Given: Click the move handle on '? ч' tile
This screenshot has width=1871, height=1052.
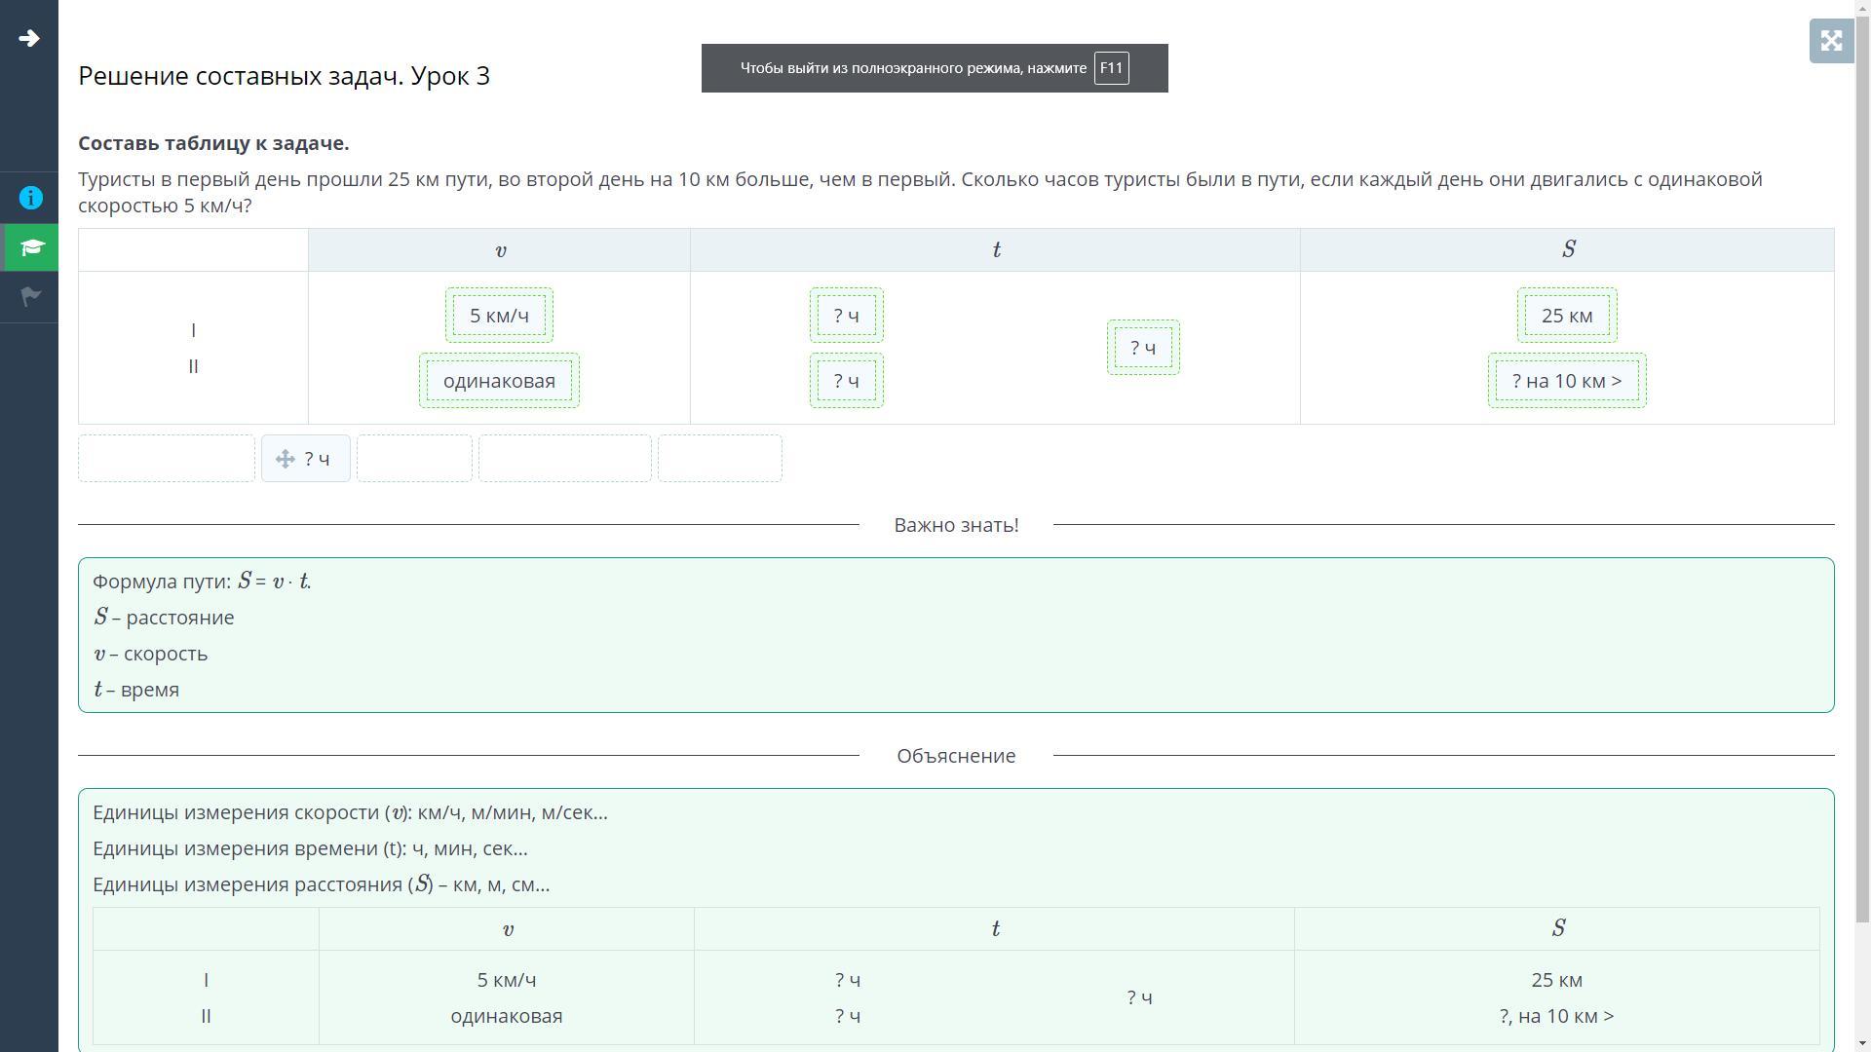Looking at the screenshot, I should 286,459.
